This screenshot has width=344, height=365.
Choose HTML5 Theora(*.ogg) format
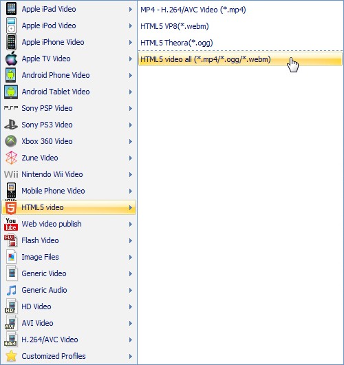[240, 43]
